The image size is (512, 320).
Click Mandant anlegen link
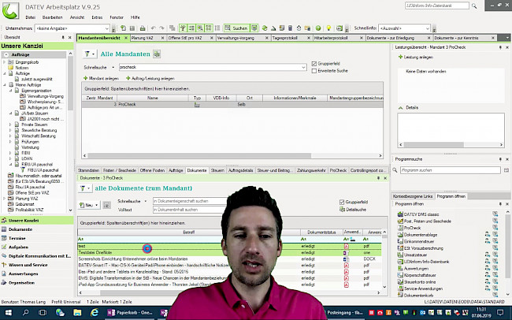point(101,79)
